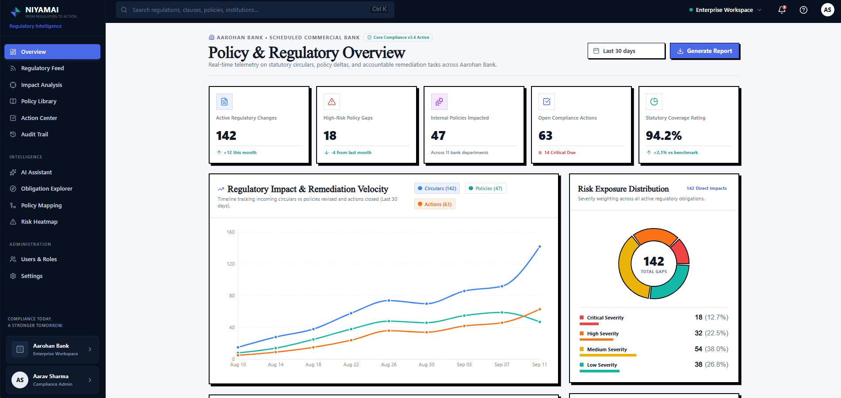This screenshot has height=398, width=841.
Task: Click the 14 Critical Due indicator
Action: (x=557, y=153)
